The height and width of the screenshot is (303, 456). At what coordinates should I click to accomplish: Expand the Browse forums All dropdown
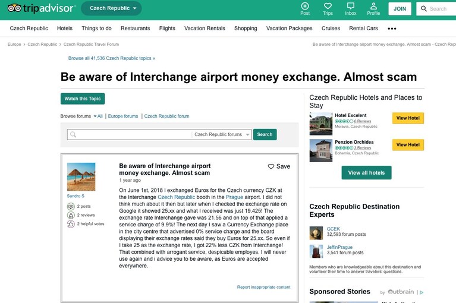point(98,116)
